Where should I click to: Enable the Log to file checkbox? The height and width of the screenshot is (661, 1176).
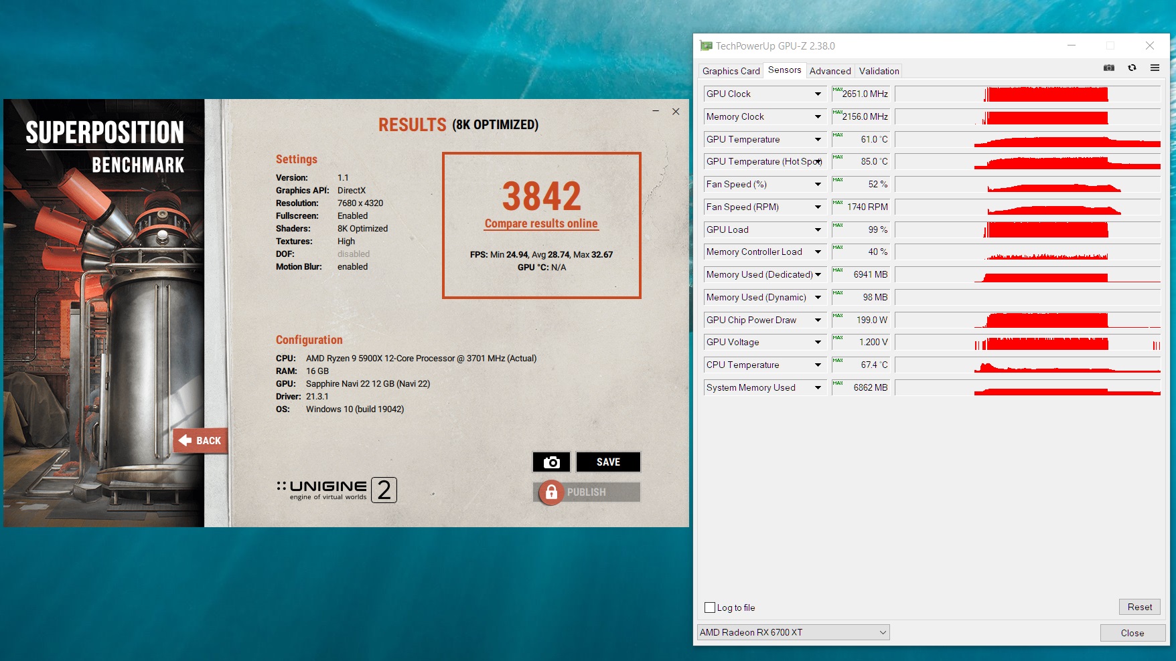point(710,607)
